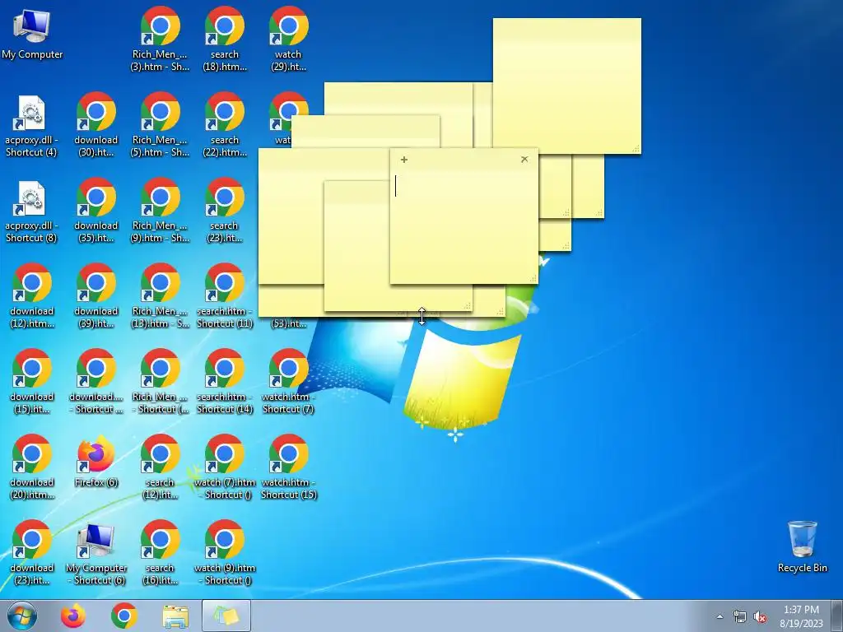Select the search (16).ht Chrome shortcut
Image resolution: width=843 pixels, height=632 pixels.
point(161,552)
